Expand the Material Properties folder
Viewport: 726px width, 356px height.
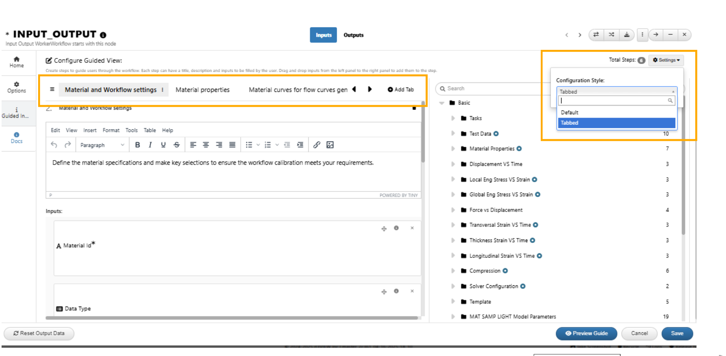pyautogui.click(x=453, y=149)
